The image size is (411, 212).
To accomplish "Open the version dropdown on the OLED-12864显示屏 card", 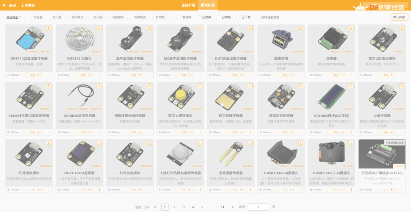I will pyautogui.click(x=83, y=190).
